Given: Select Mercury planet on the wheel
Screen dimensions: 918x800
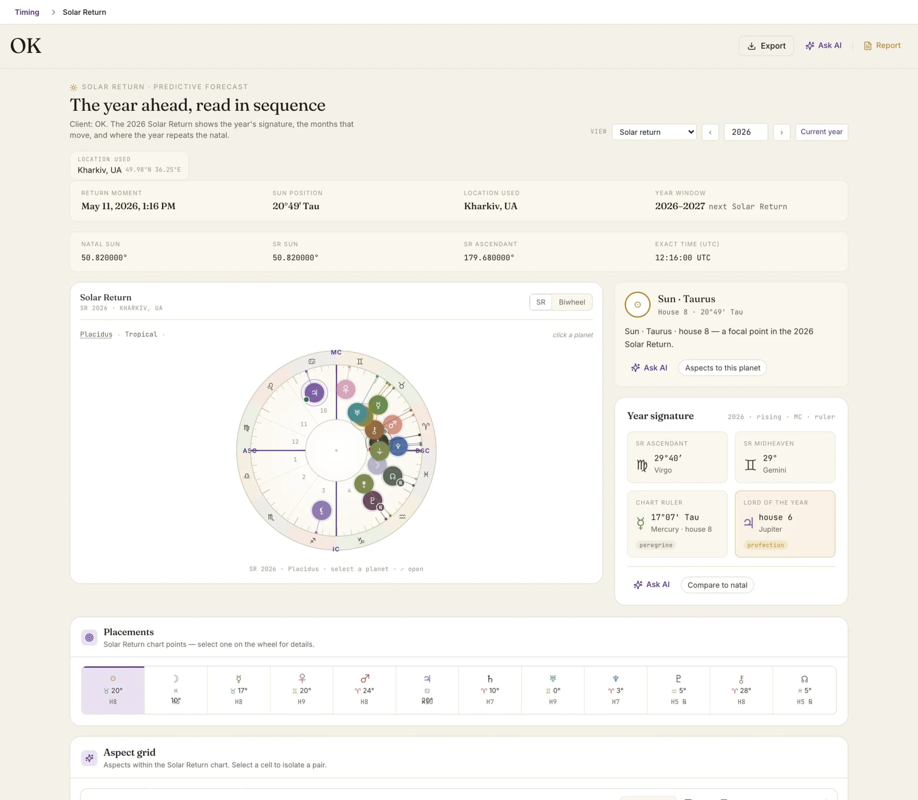Looking at the screenshot, I should pos(378,405).
